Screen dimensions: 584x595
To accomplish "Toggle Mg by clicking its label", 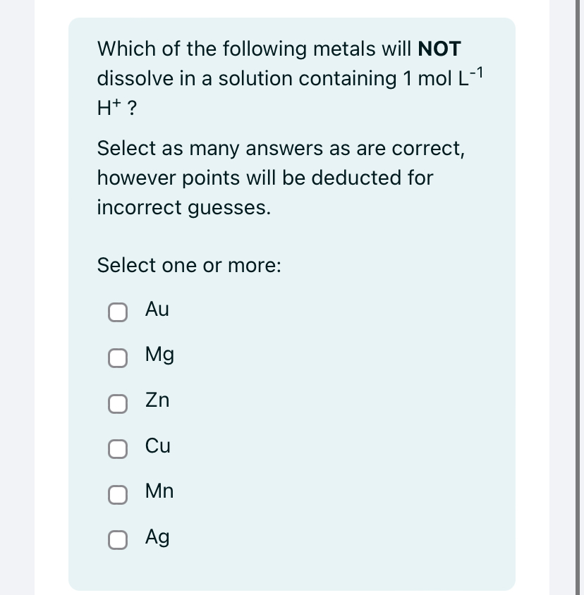I will click(x=159, y=355).
